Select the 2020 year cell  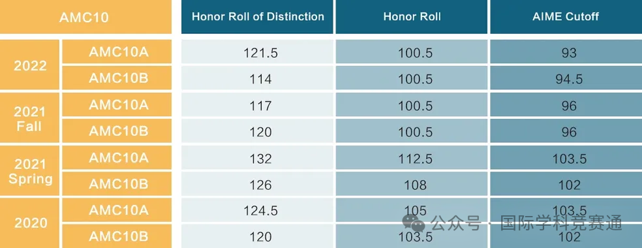point(30,223)
